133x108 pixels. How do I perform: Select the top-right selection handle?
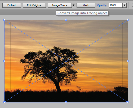pos(128,20)
